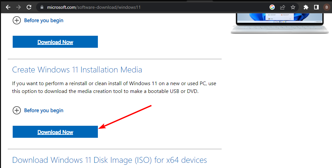Bookmark this page with the star icon
Screen dimensions: 332x168
pos(293,7)
